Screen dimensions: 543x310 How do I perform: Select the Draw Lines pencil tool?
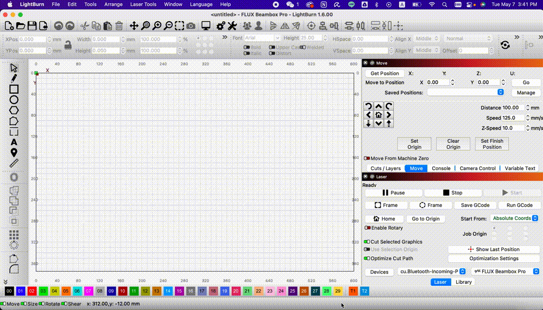pyautogui.click(x=14, y=79)
